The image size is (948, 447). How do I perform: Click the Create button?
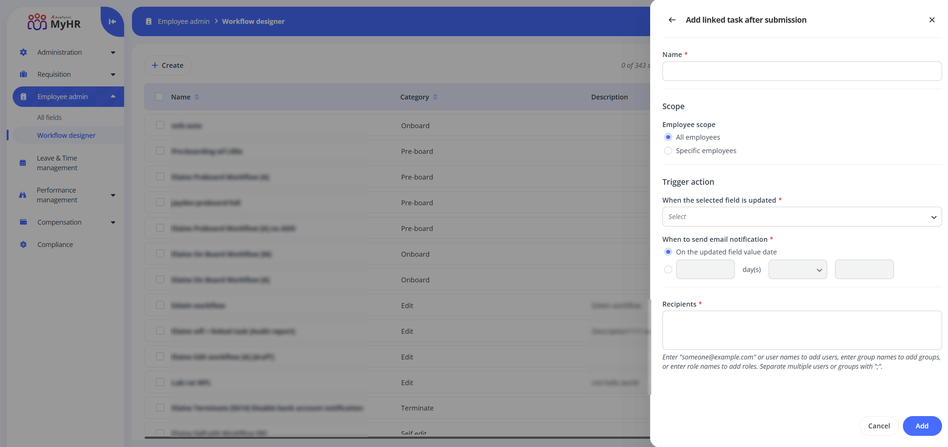pos(168,65)
